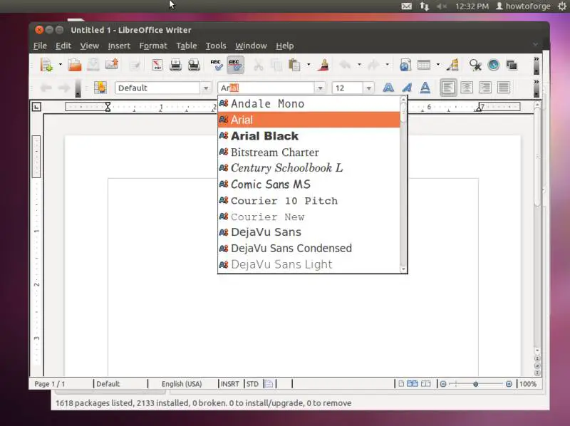Print the file directly
Image resolution: width=570 pixels, height=426 pixels.
pyautogui.click(x=175, y=65)
